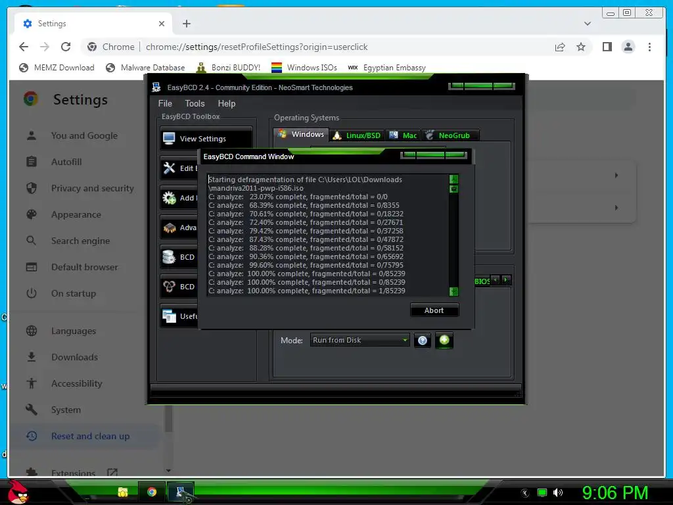
Task: Click the Abort button
Action: pyautogui.click(x=434, y=310)
